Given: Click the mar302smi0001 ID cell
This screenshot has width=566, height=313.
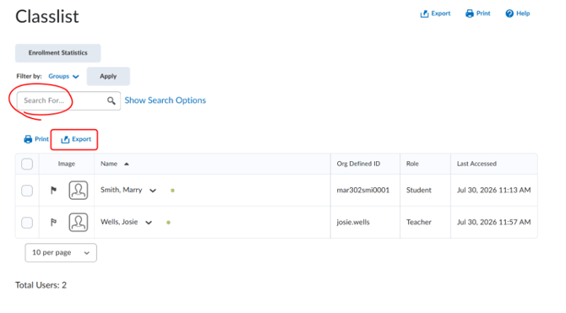Looking at the screenshot, I should point(363,190).
